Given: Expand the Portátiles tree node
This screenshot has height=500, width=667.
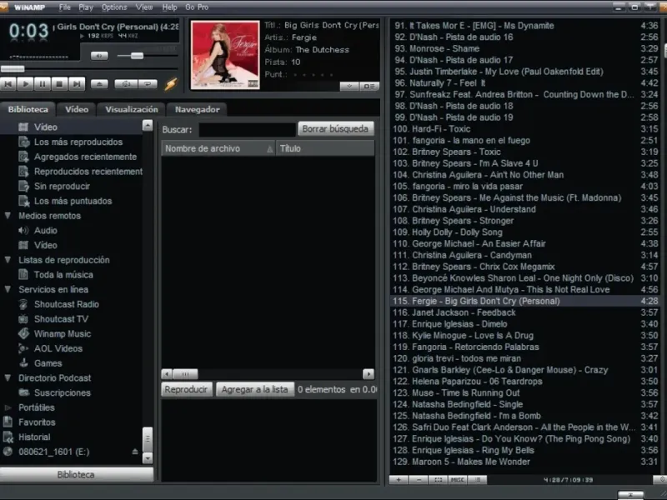Looking at the screenshot, I should [x=8, y=407].
